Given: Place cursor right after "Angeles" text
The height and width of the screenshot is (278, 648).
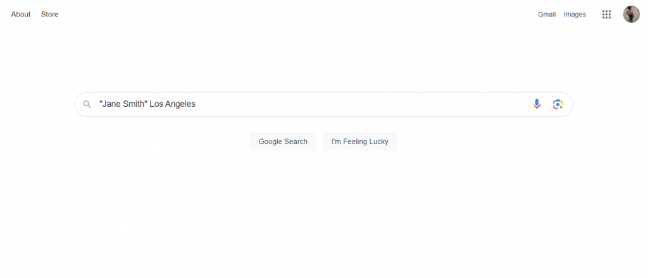Looking at the screenshot, I should [196, 104].
